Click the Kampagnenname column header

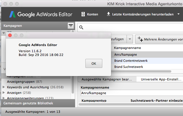[127, 48]
